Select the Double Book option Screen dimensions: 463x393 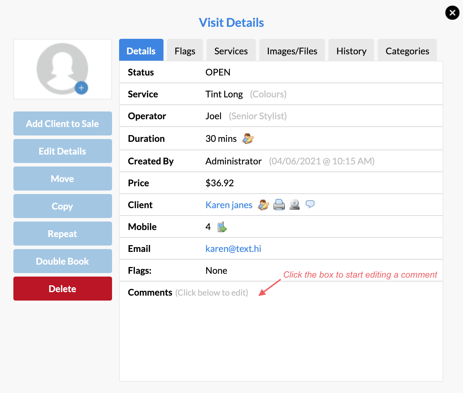coord(62,261)
